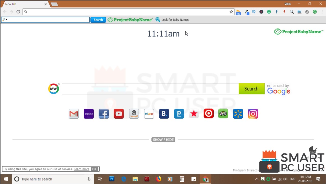The image size is (326, 184).
Task: Open the Instagram shortcut icon
Action: click(x=253, y=114)
